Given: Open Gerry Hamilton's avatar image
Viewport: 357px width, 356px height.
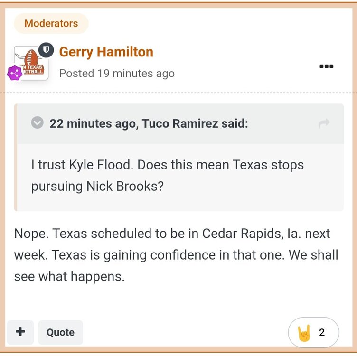Looking at the screenshot, I should (x=30, y=63).
